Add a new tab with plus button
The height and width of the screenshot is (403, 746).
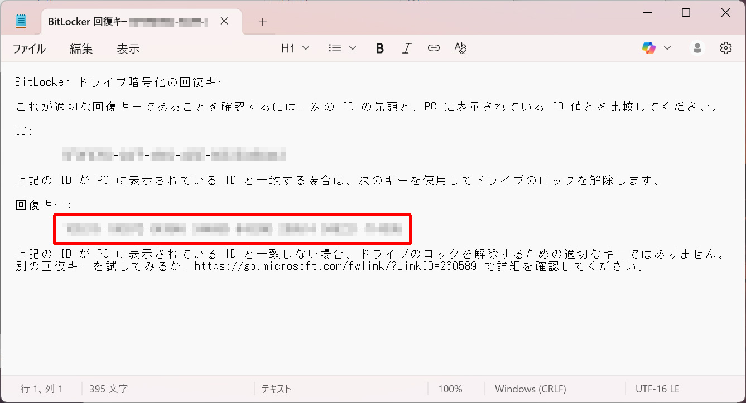tap(263, 22)
